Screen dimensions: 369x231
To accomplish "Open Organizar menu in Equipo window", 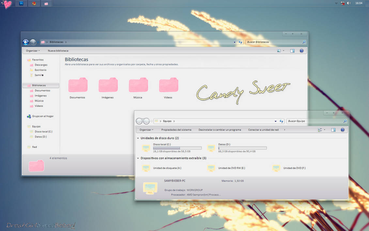I will (x=146, y=130).
